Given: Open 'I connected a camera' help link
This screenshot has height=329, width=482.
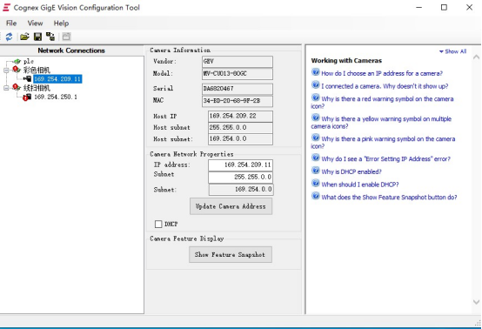Looking at the screenshot, I should (385, 86).
